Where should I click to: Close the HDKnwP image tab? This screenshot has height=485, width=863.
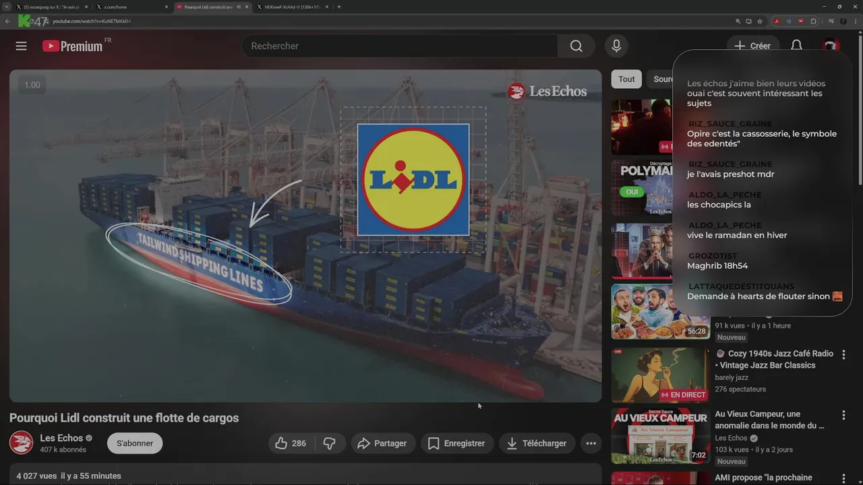328,7
